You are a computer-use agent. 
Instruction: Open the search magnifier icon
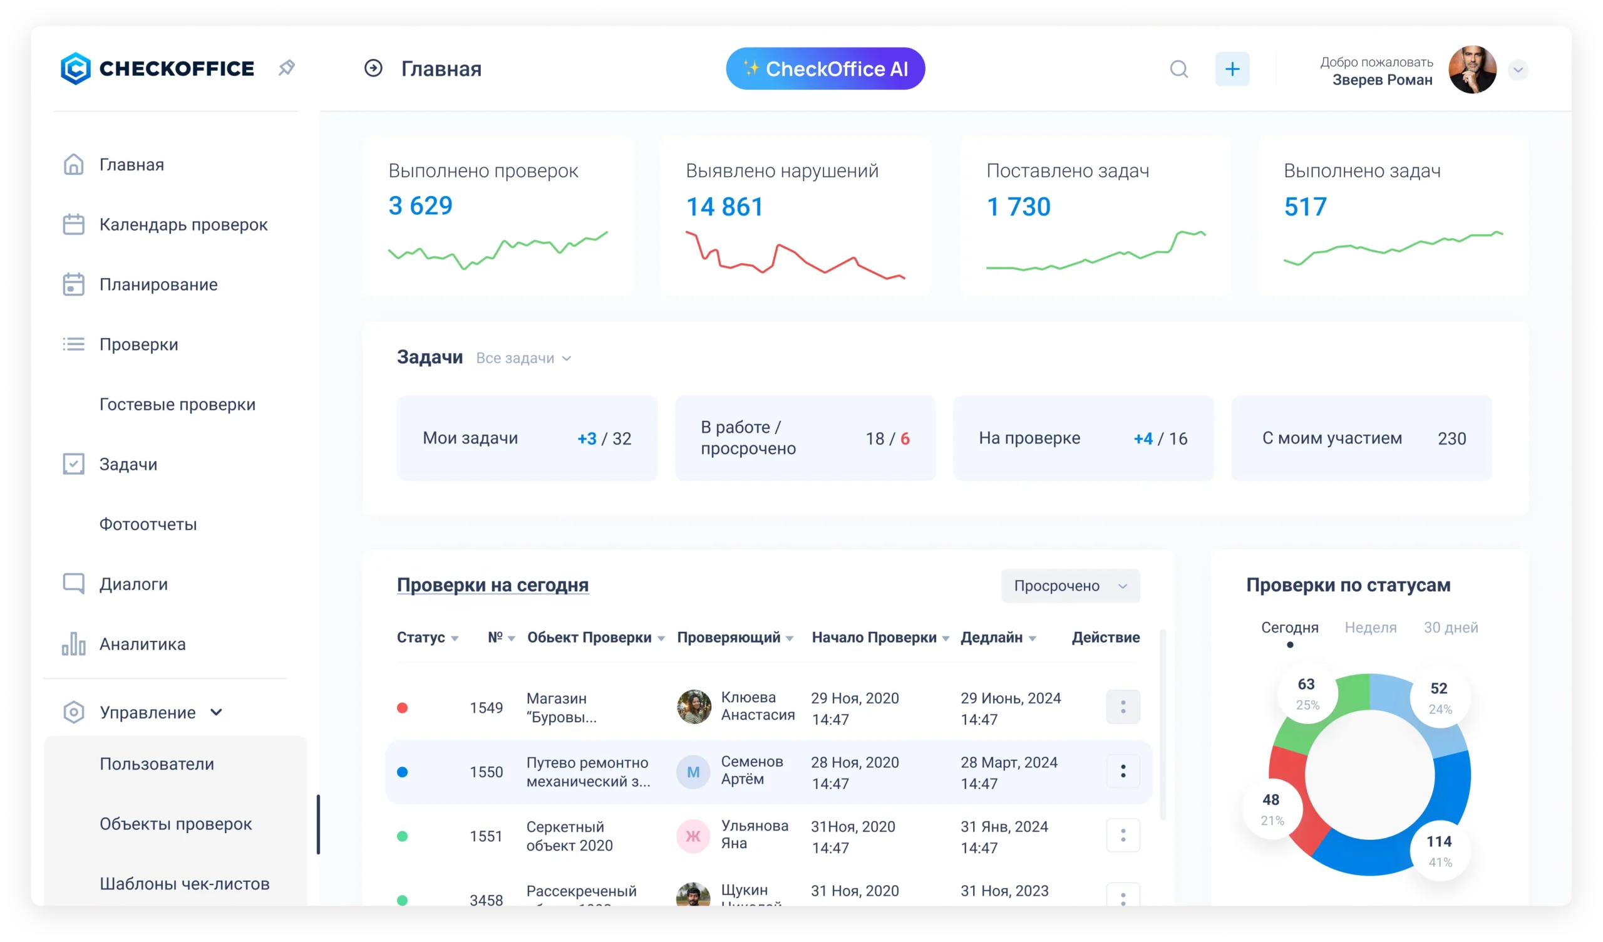click(x=1178, y=69)
